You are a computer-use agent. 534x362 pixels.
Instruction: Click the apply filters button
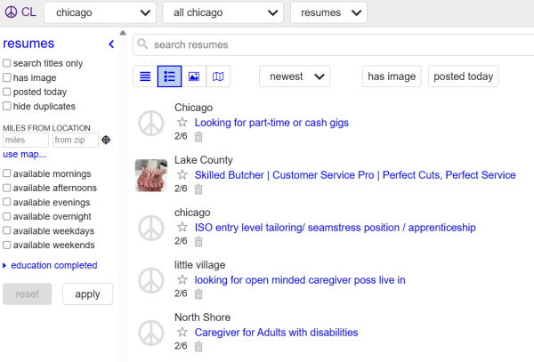87,294
